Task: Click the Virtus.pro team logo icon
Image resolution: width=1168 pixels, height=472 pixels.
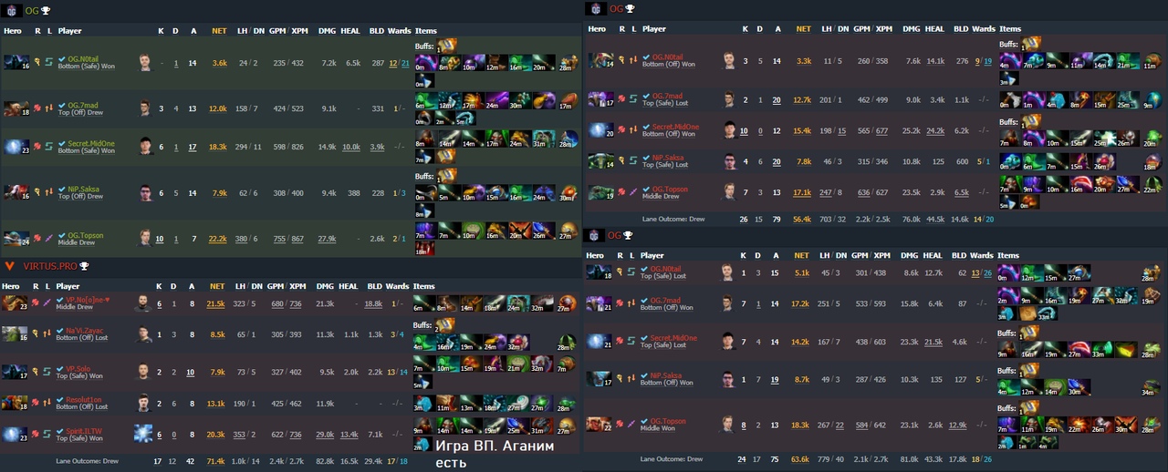Action: point(9,266)
